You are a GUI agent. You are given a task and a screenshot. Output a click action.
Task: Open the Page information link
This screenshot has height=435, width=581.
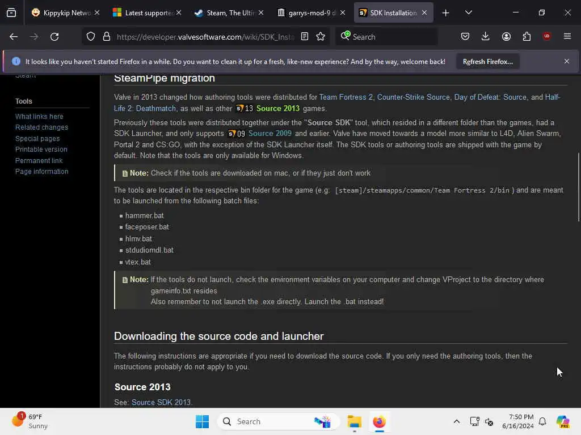click(x=42, y=172)
